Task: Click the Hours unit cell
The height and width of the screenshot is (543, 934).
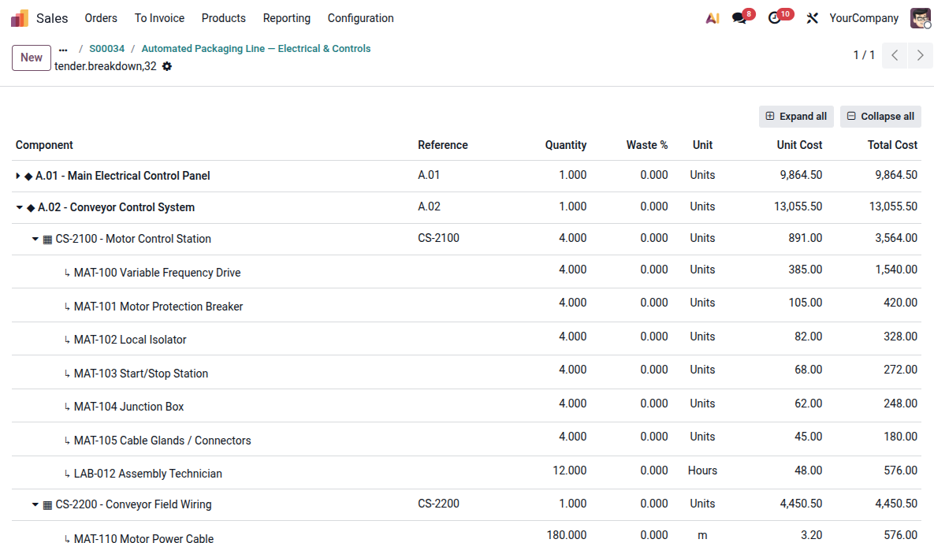Action: coord(702,470)
